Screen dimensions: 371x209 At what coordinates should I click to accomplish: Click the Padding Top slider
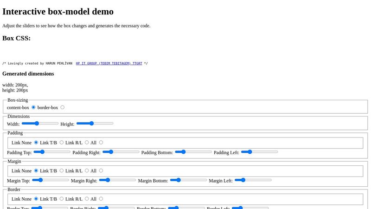pos(52,152)
